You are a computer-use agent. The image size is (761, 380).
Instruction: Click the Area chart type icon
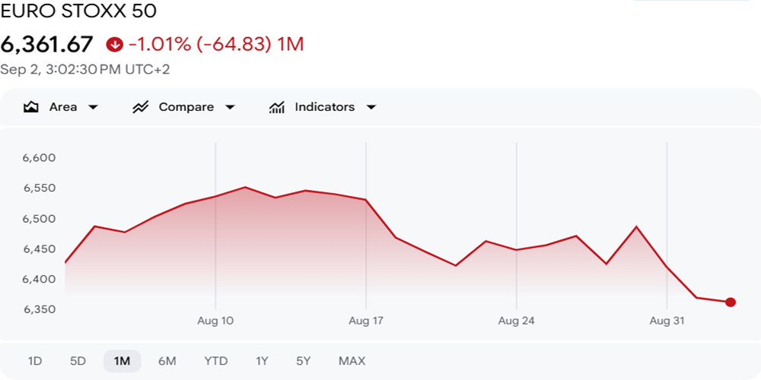point(31,107)
